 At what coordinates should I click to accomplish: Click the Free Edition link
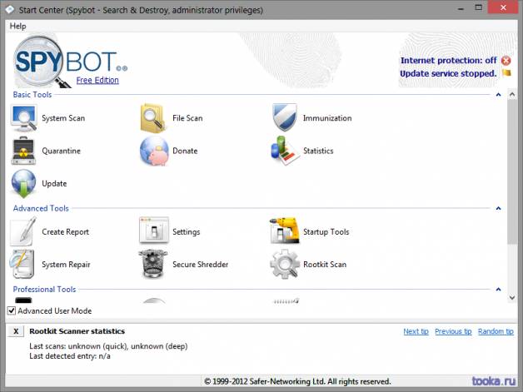click(97, 81)
